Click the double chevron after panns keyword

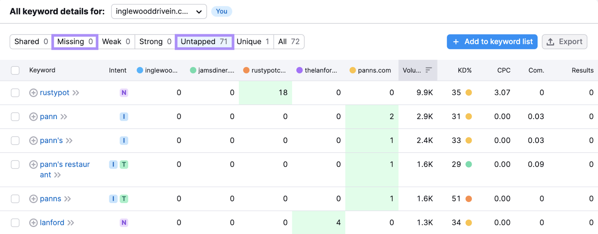click(68, 199)
